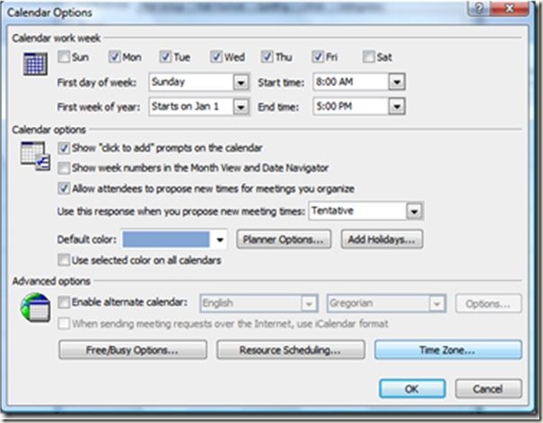Toggle Show "click to add" prompts checkbox
This screenshot has height=423, width=543.
[64, 148]
